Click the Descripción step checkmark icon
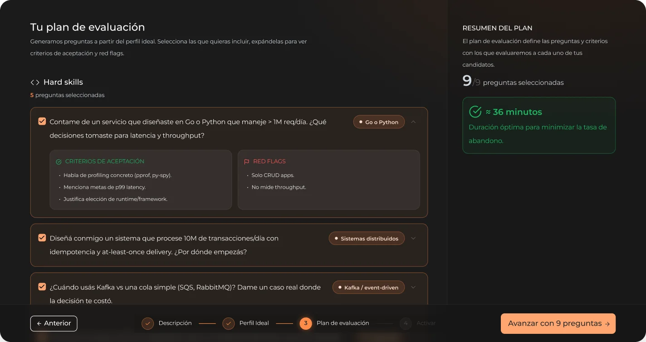This screenshot has height=342, width=646. [x=147, y=323]
